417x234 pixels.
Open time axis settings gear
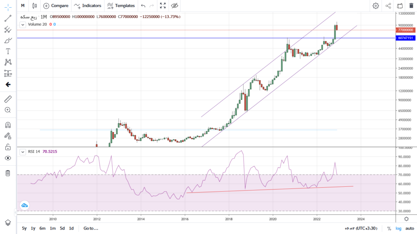tap(406, 219)
